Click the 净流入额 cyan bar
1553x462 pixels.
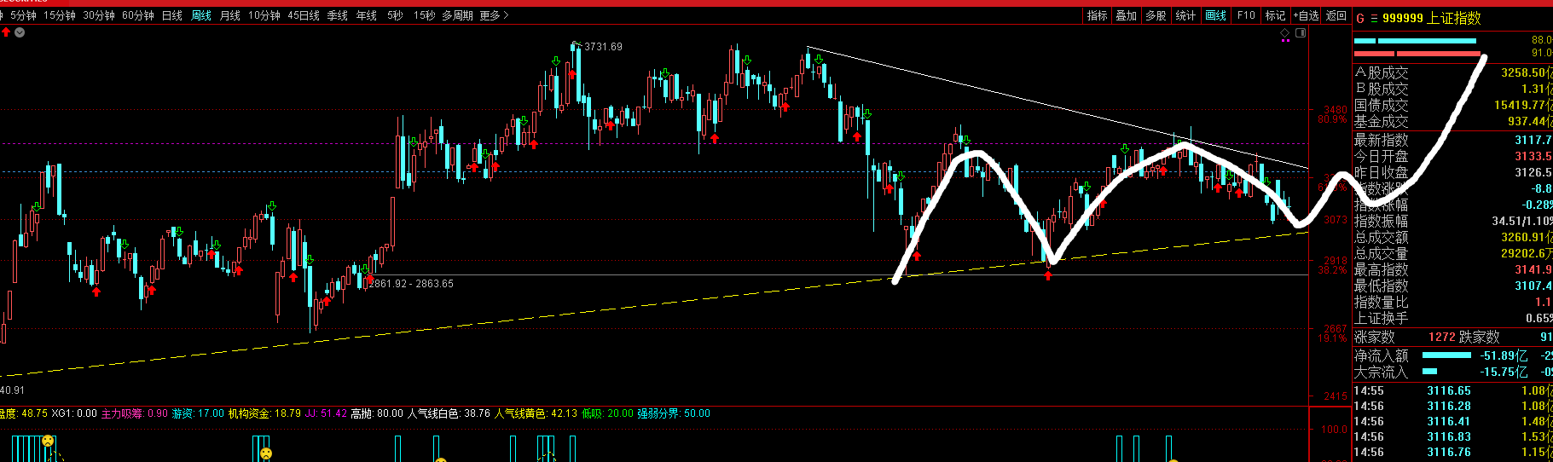[1447, 355]
